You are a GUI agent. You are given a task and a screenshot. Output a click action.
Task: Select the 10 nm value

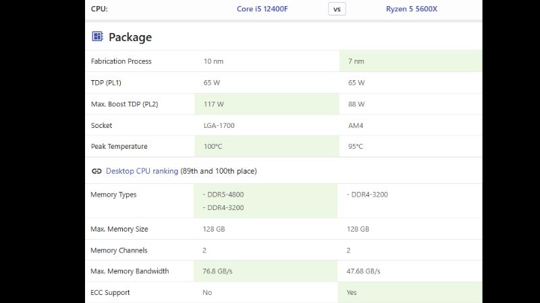pos(213,61)
